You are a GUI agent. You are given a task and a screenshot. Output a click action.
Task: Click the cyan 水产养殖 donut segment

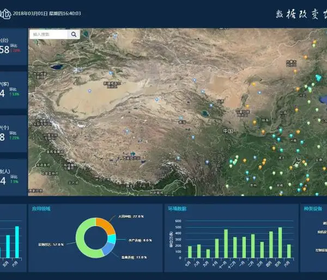pyautogui.click(x=112, y=239)
